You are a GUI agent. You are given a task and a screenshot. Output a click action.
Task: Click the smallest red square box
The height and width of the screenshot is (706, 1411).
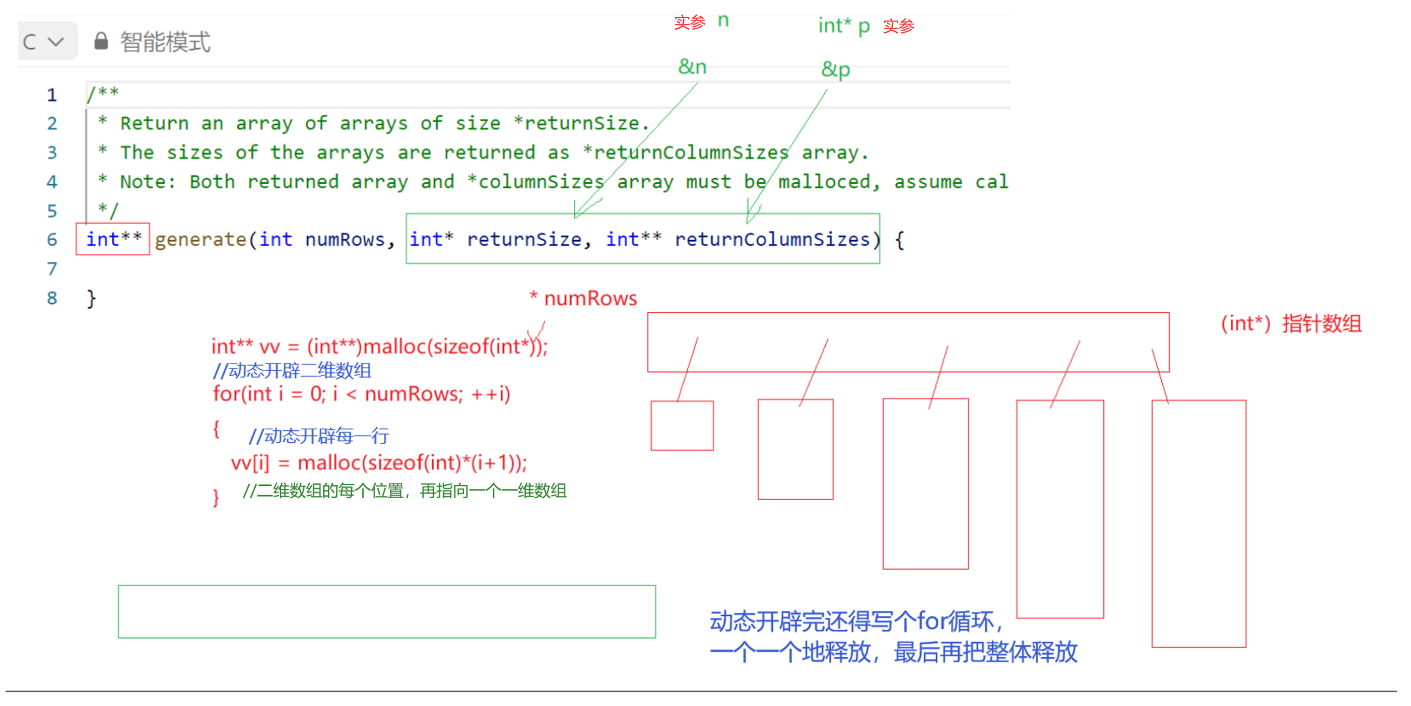[681, 425]
